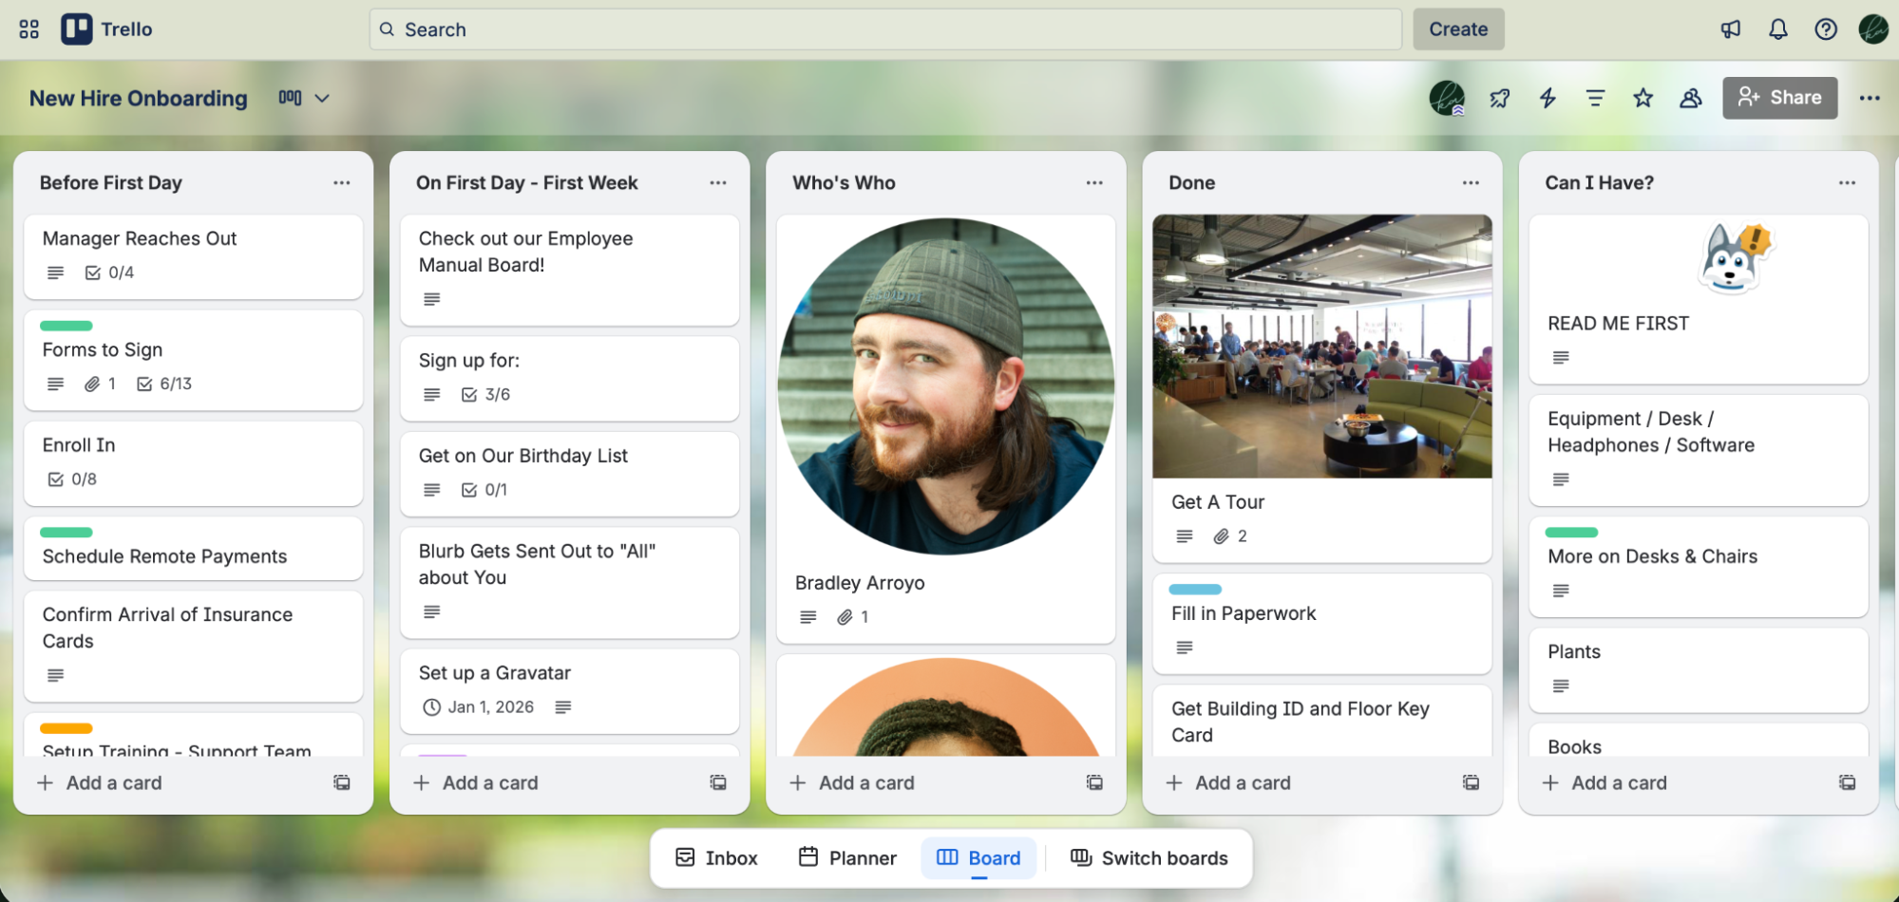Expand the board view switcher chevron
This screenshot has height=902, width=1899.
click(x=322, y=98)
